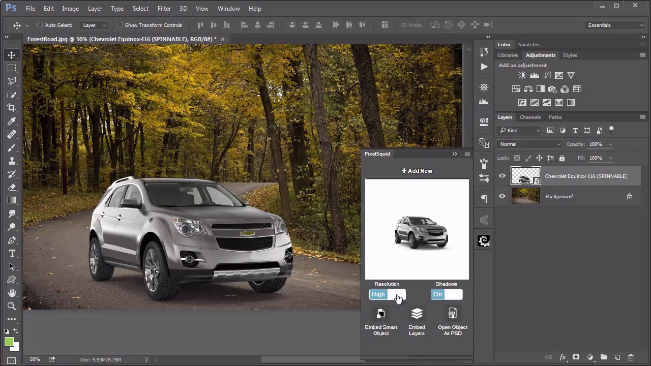Enable the Auto-Select checkbox

[40, 25]
